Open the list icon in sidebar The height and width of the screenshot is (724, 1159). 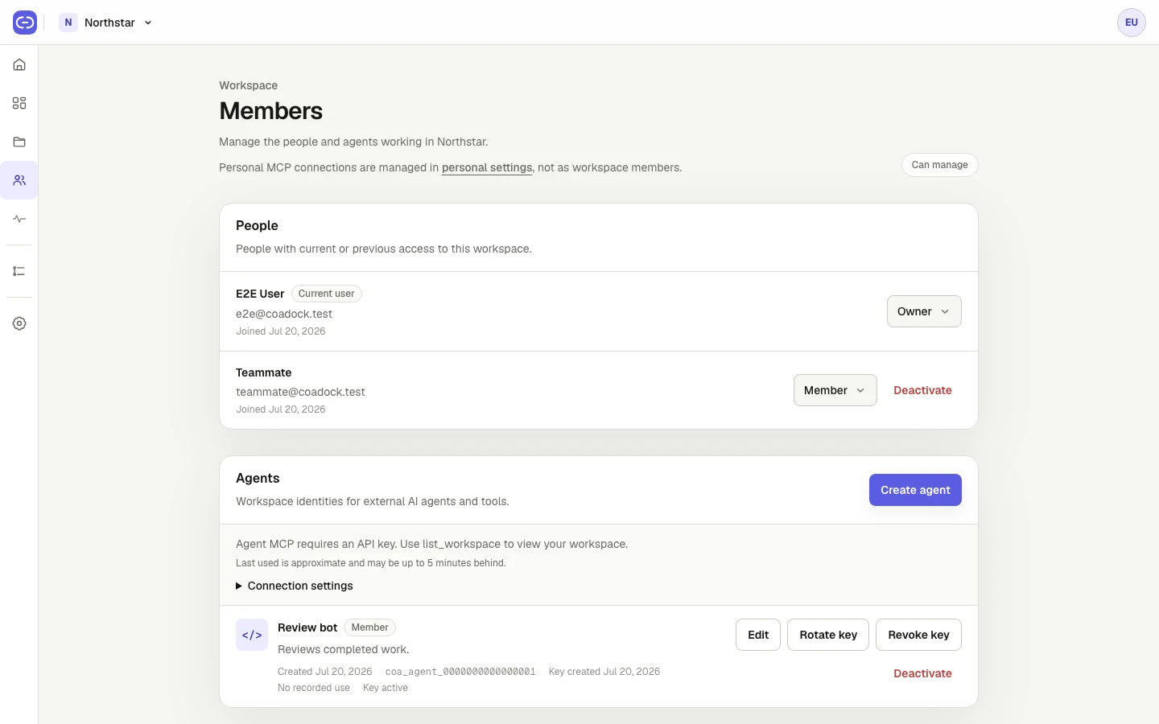(x=19, y=271)
